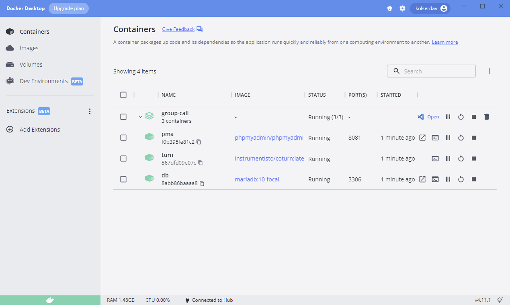
Task: Click the turn container name
Action: point(167,155)
